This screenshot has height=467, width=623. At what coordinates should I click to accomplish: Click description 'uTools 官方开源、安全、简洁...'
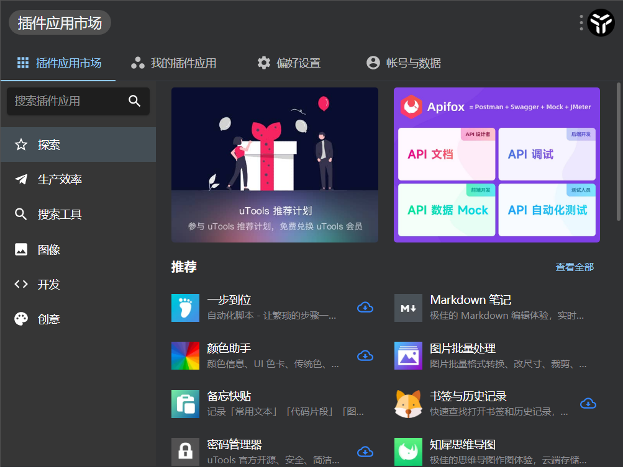point(273,460)
